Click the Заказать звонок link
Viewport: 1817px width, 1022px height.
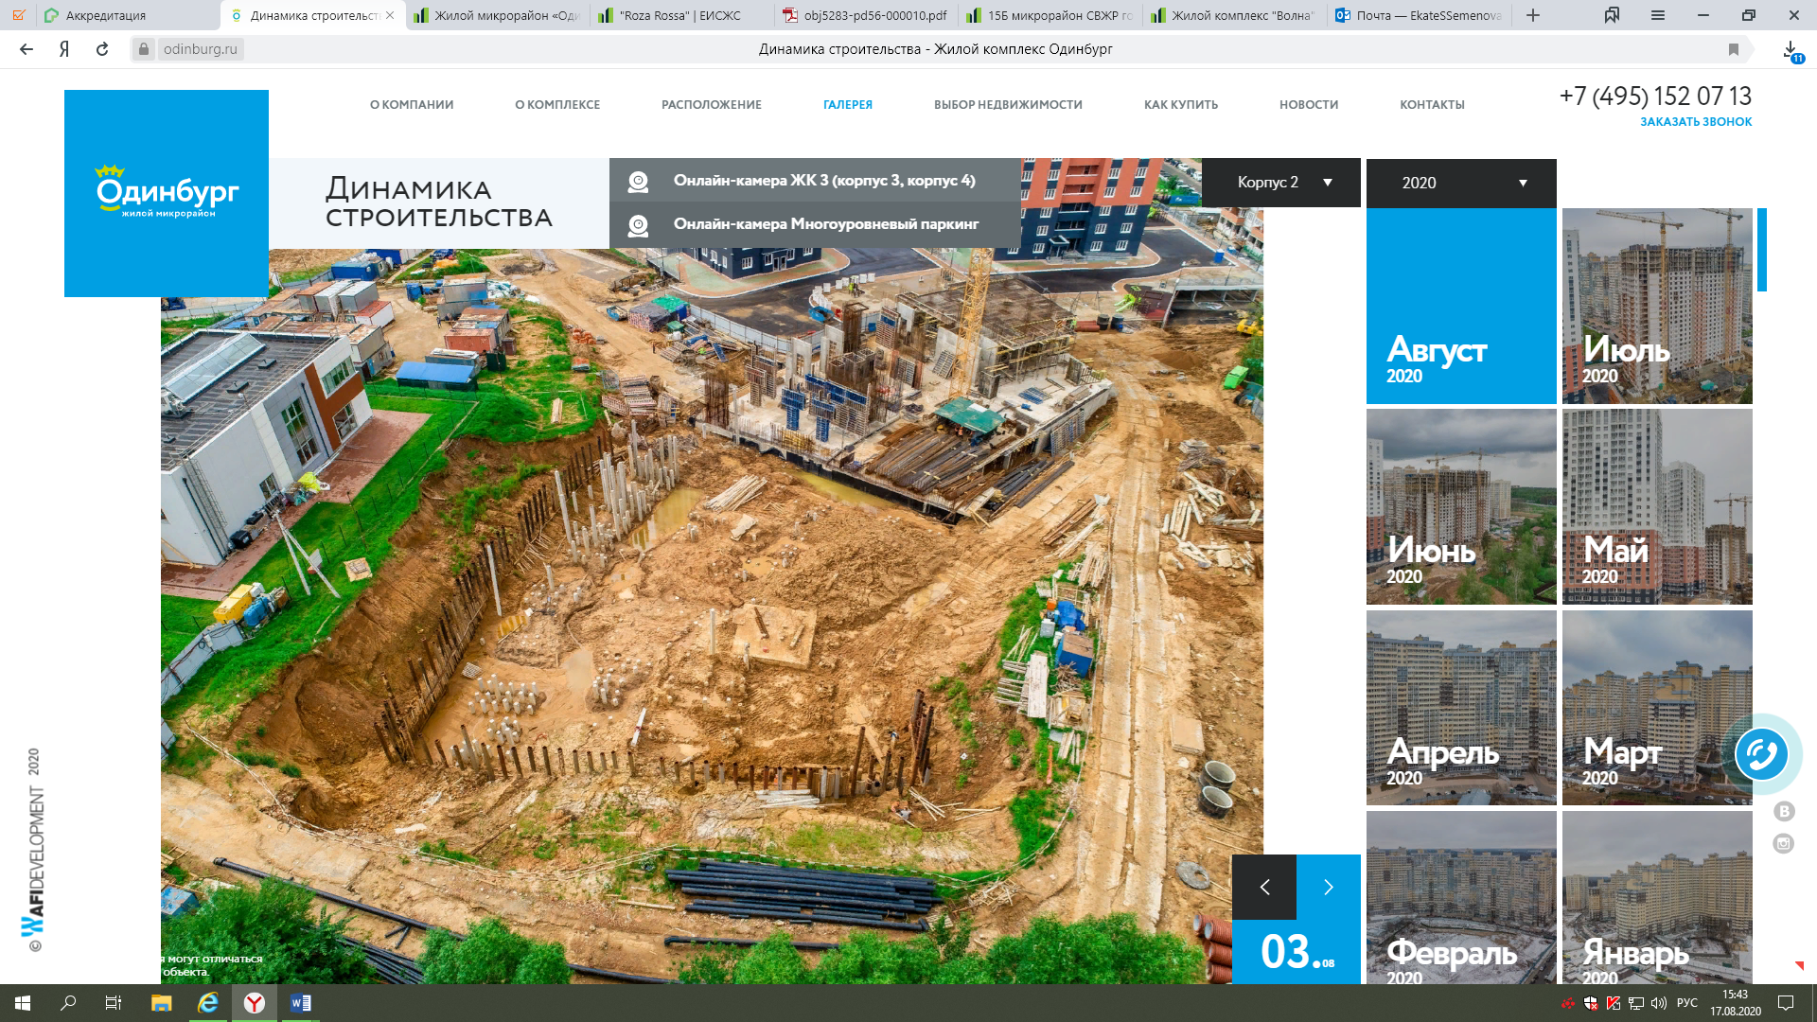coord(1696,122)
